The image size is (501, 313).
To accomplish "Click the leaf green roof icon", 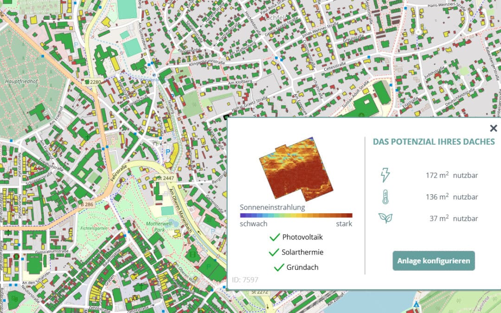I will coord(385,218).
